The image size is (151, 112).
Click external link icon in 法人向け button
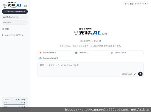click(x=100, y=41)
